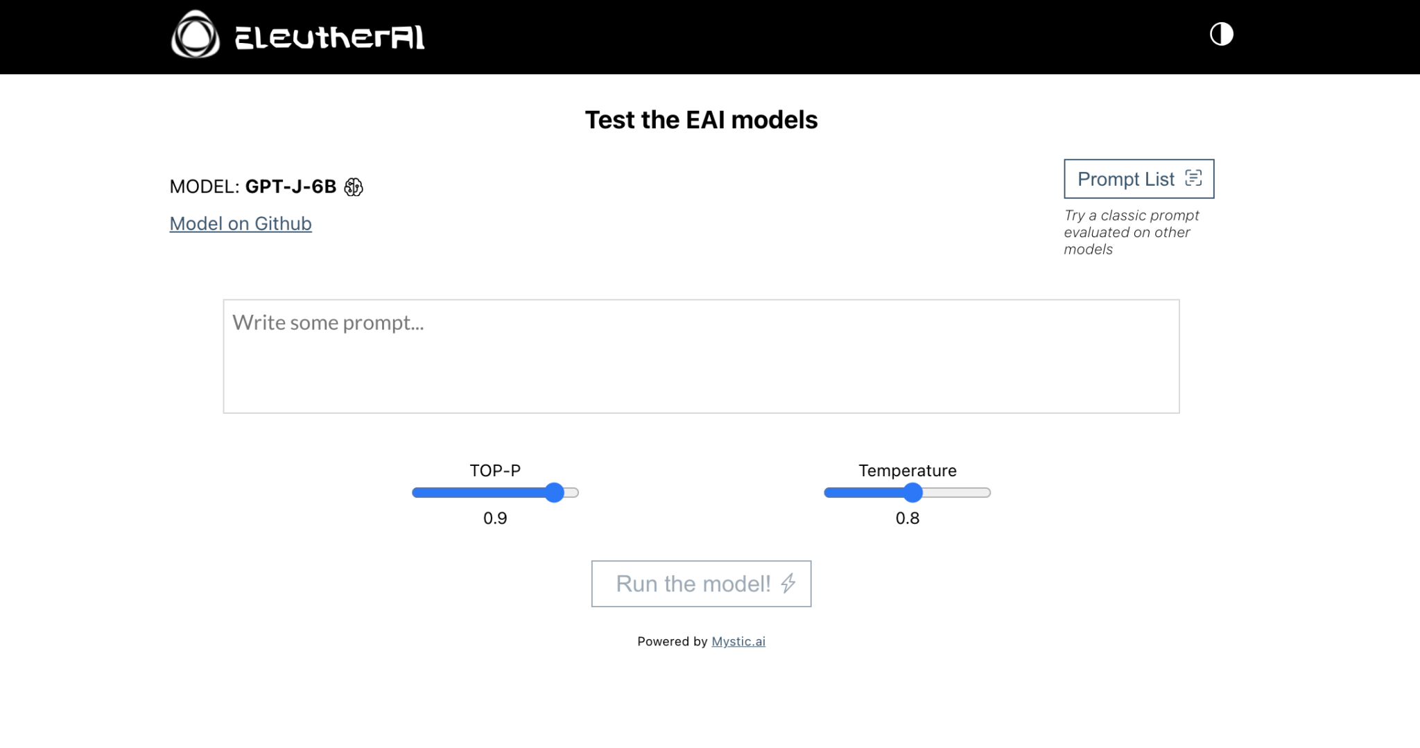The width and height of the screenshot is (1420, 748).
Task: Click the TOP-P label above the slider
Action: (495, 471)
